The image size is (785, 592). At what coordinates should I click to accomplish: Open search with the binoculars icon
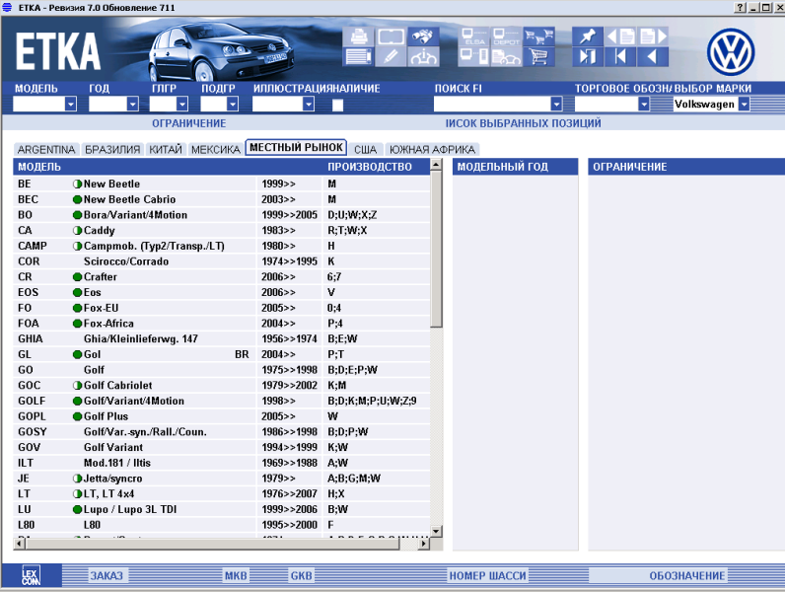(x=423, y=37)
